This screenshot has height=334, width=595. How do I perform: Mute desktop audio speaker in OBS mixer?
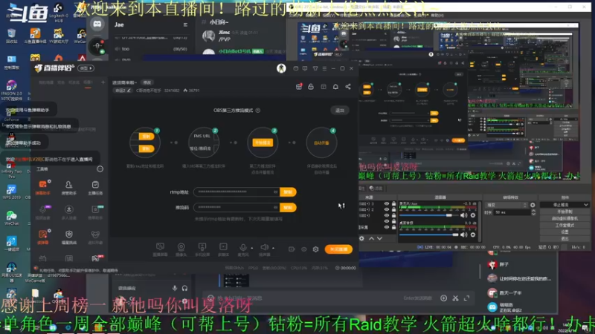pyautogui.click(x=463, y=235)
